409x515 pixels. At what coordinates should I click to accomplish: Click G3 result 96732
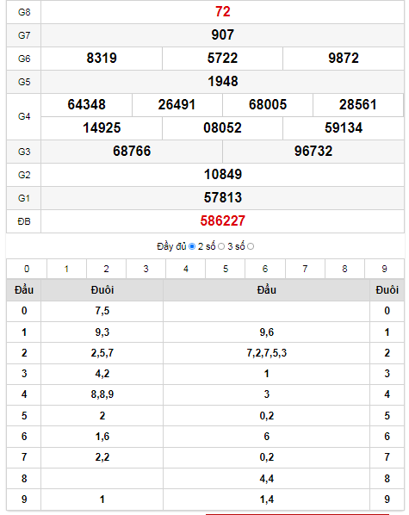point(313,151)
